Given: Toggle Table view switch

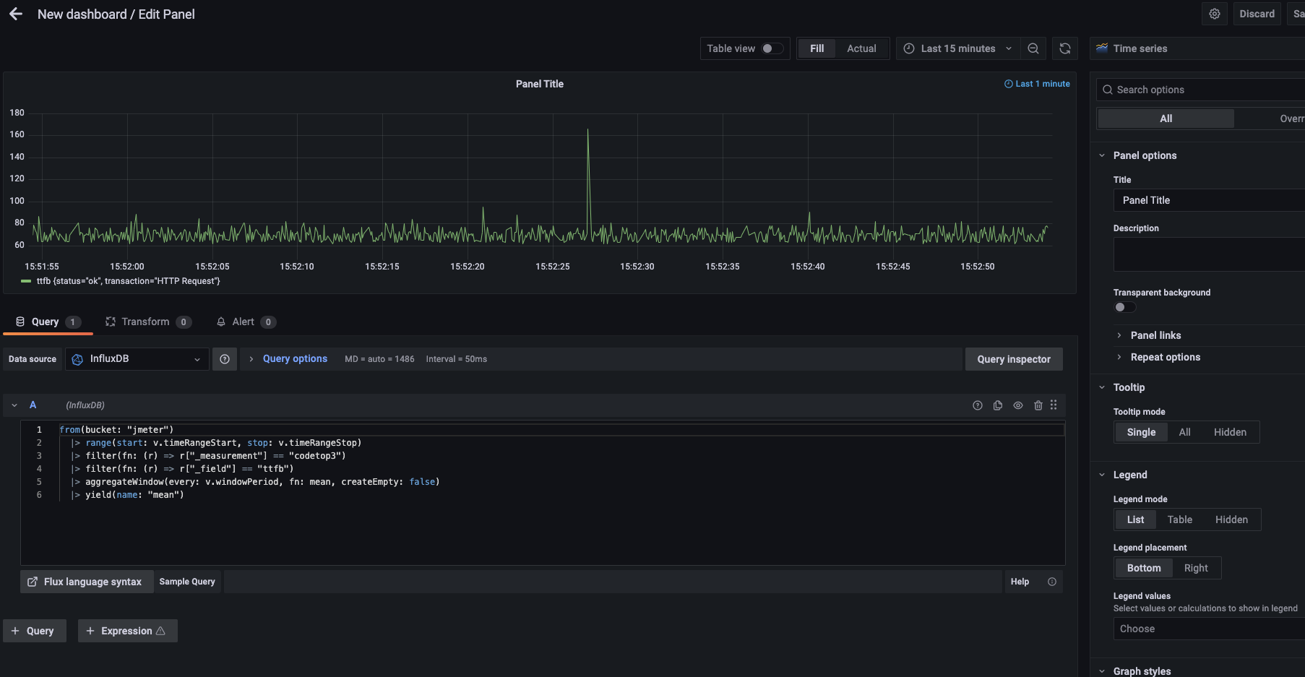Looking at the screenshot, I should (x=772, y=48).
